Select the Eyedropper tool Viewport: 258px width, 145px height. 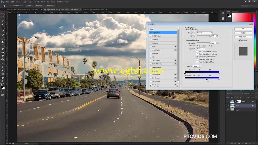[x=3, y=31]
